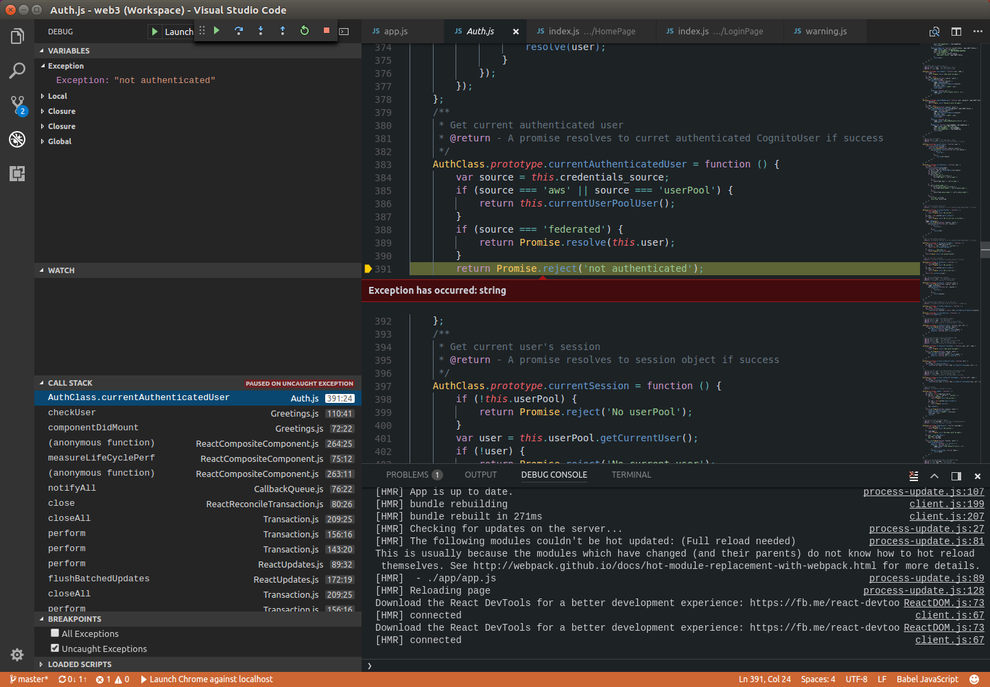Click the editor minimap code overview
The width and height of the screenshot is (990, 687).
[951, 254]
